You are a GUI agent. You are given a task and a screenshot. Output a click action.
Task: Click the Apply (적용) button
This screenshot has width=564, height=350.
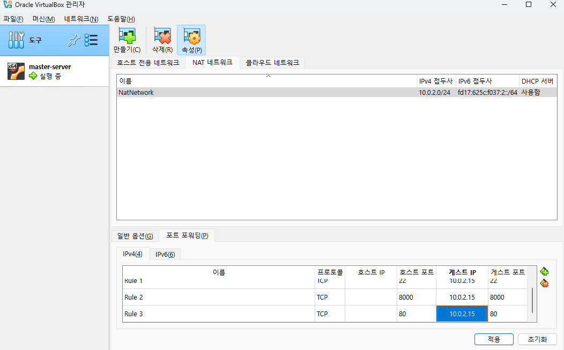494,339
